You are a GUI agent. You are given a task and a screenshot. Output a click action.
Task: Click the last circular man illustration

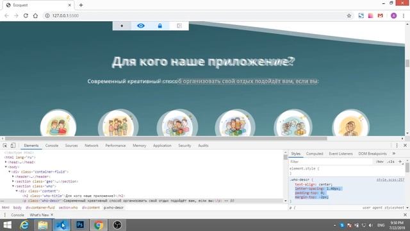coord(350,123)
